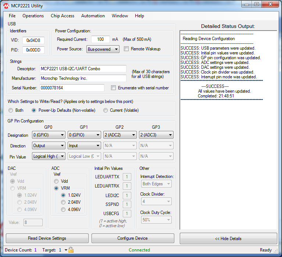The width and height of the screenshot is (282, 257).
Task: Open the Window menu
Action: [120, 16]
